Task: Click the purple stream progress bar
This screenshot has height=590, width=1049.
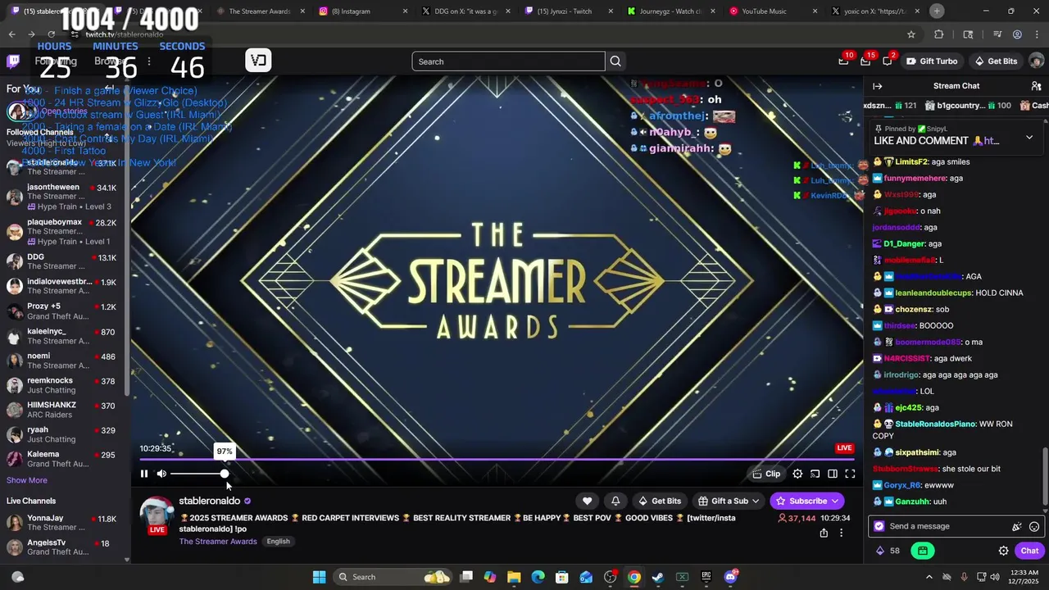Action: coord(496,460)
